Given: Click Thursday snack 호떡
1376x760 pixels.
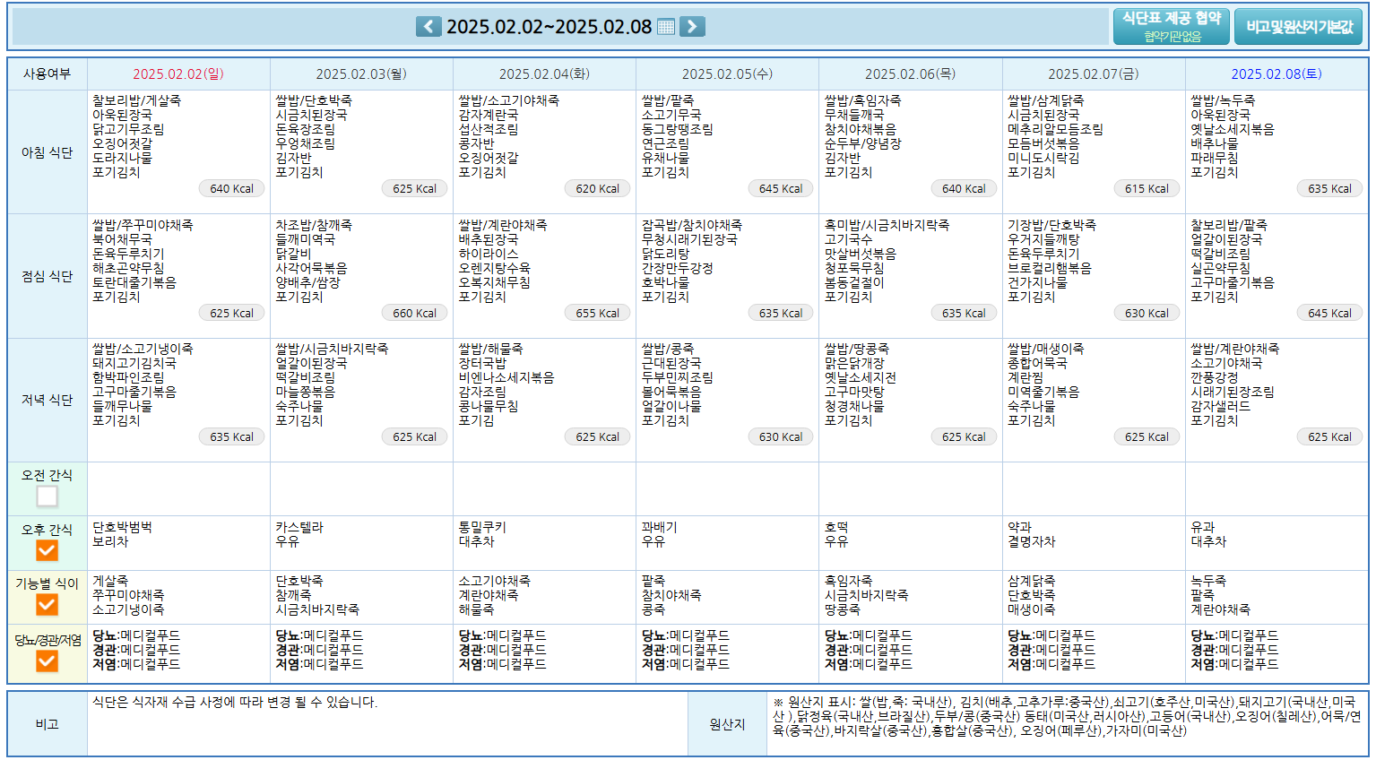Looking at the screenshot, I should point(836,527).
